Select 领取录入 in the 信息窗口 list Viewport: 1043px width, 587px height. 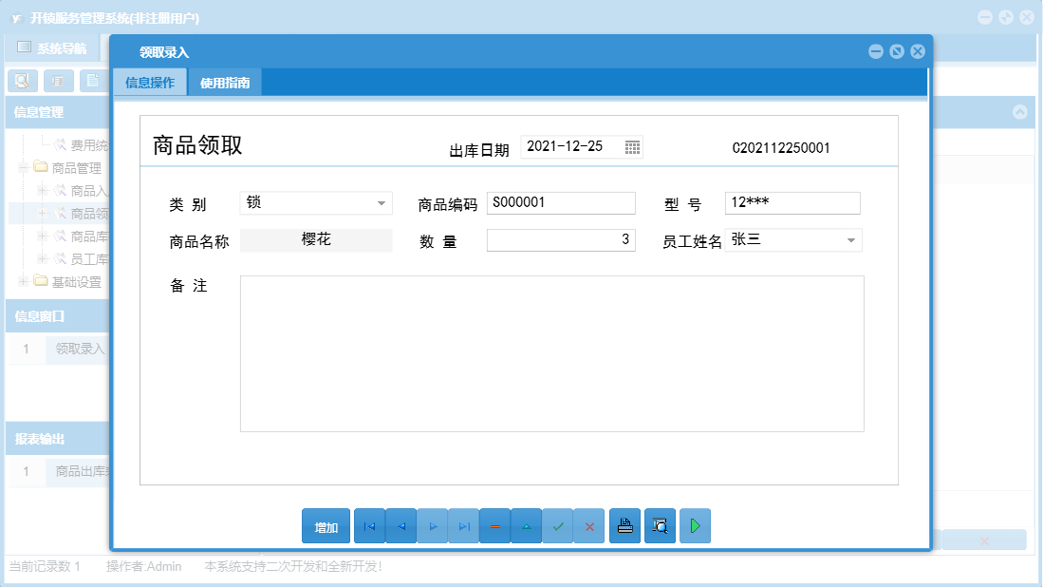[x=76, y=350]
